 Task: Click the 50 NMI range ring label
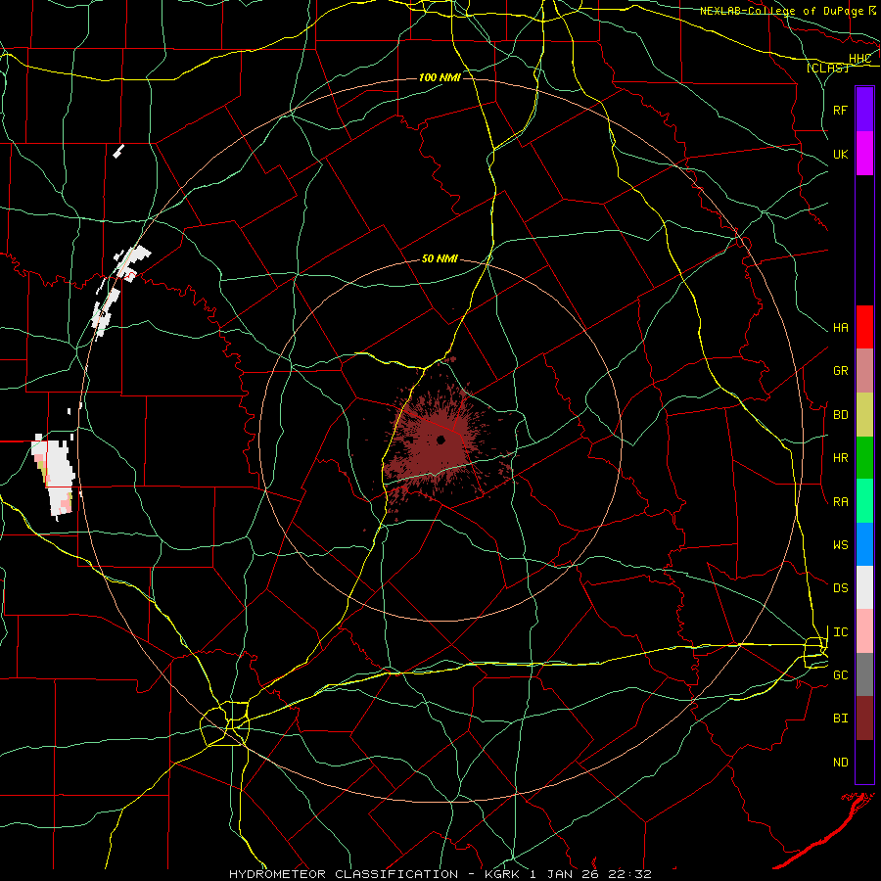click(440, 259)
